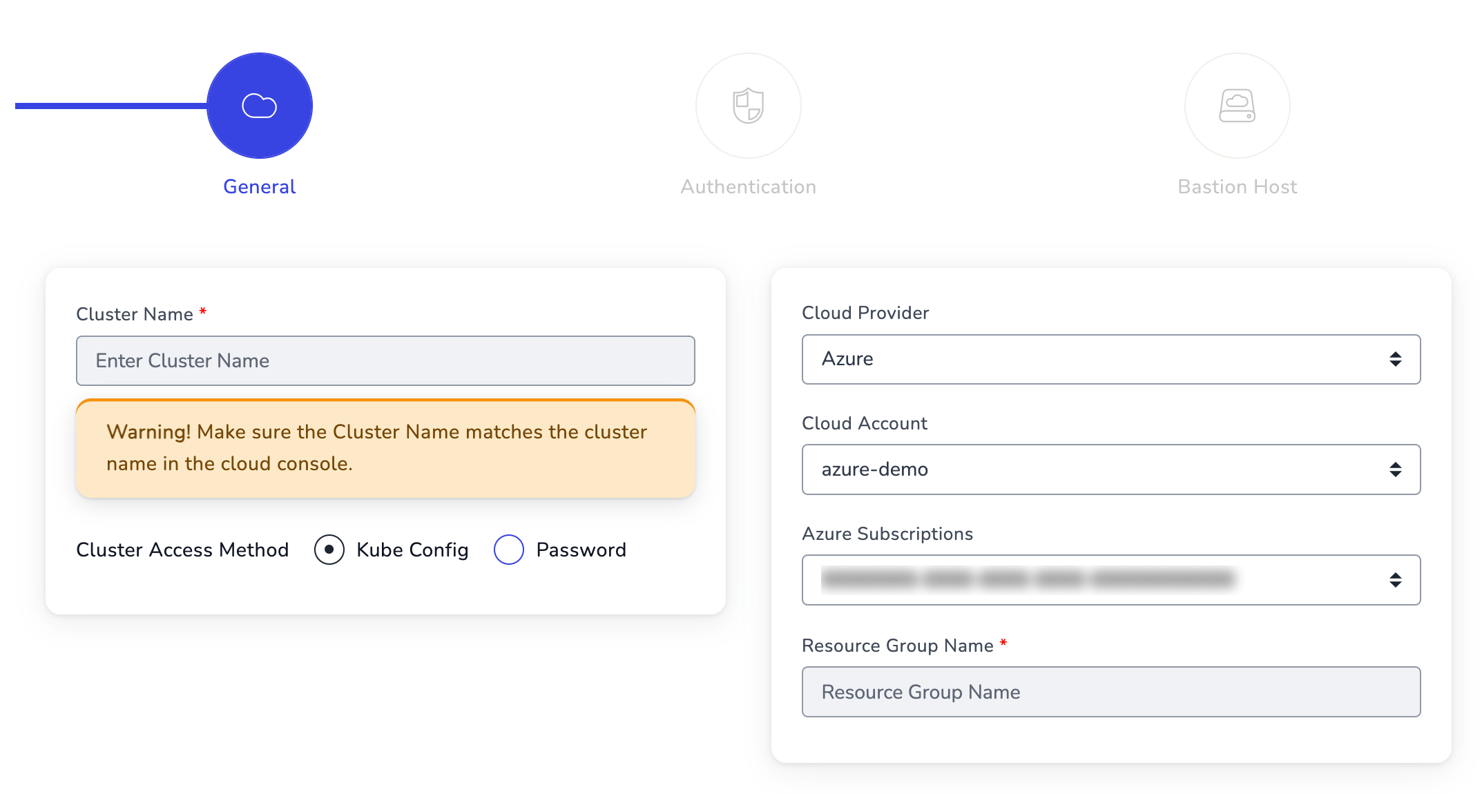Click the Cloud Provider dropdown arrows icon
Image resolution: width=1482 pixels, height=794 pixels.
click(1395, 359)
